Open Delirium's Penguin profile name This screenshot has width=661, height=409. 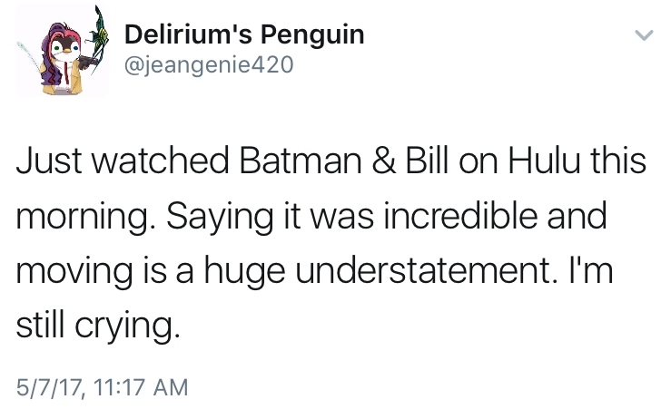coord(242,35)
